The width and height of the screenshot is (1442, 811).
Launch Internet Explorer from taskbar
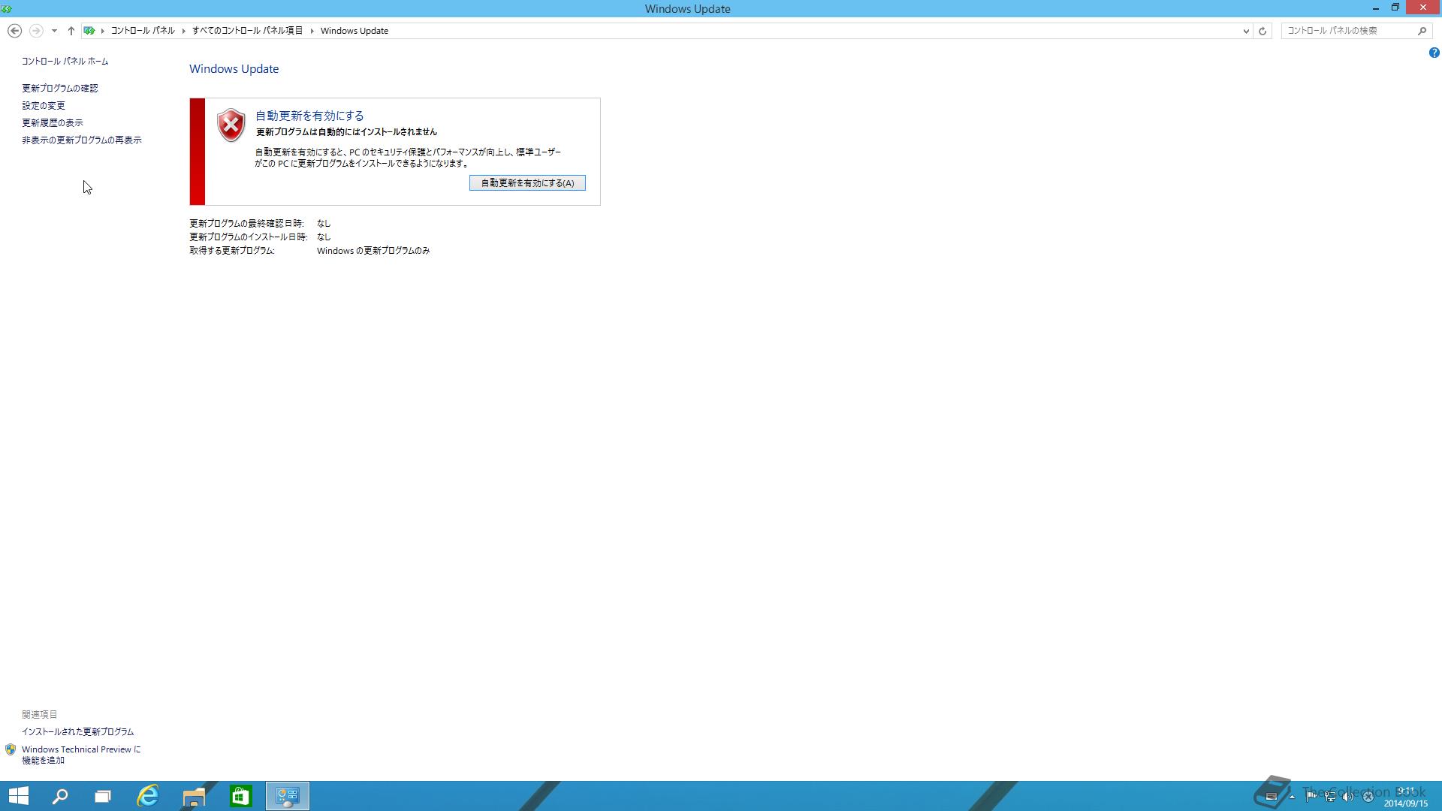click(x=148, y=796)
